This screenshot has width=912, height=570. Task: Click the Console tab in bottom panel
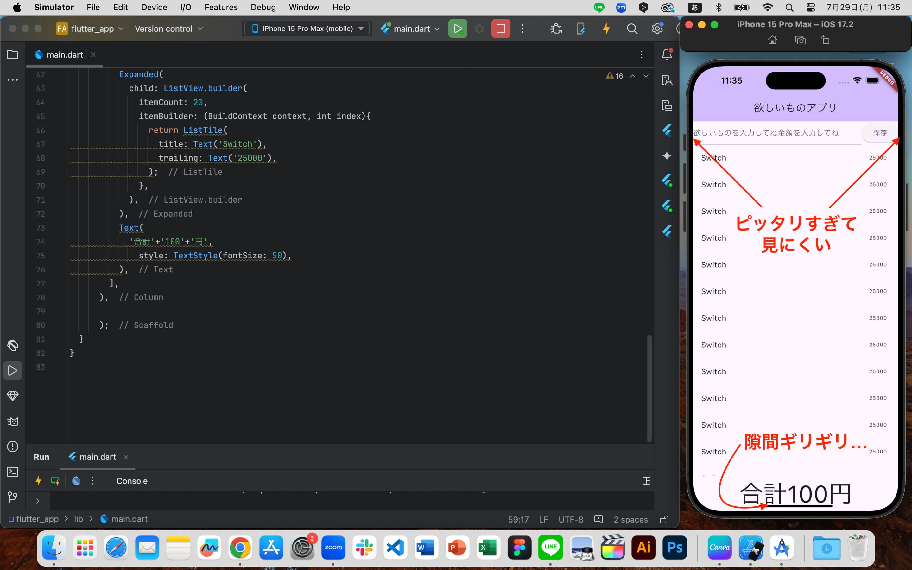[x=132, y=481]
